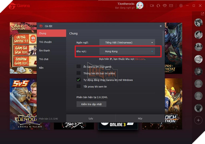
Task: Open the mail envelope icon
Action: click(171, 6)
